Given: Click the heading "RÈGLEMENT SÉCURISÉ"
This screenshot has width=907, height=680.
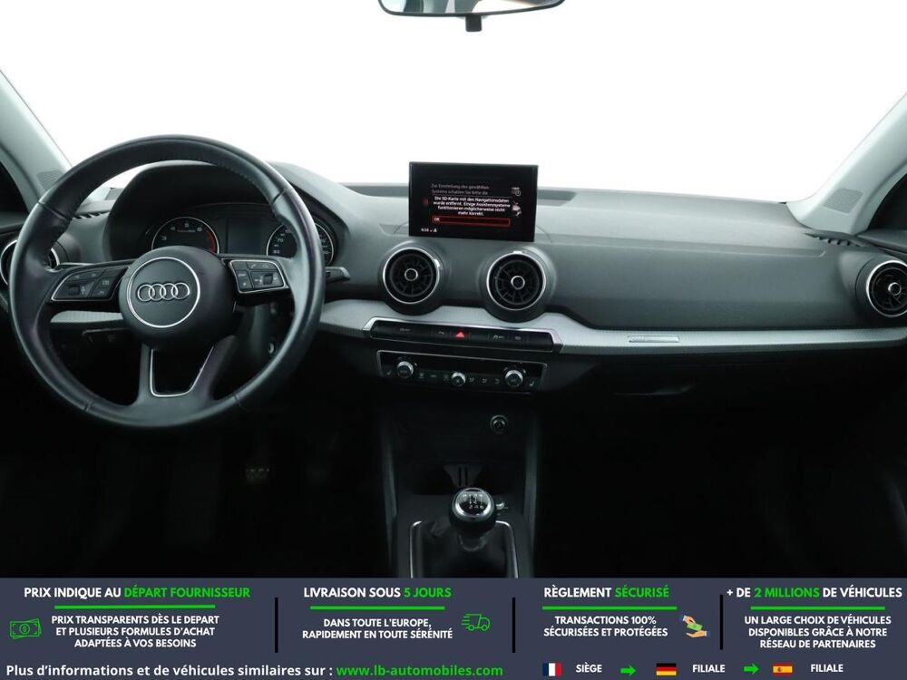Looking at the screenshot, I should pyautogui.click(x=606, y=593).
